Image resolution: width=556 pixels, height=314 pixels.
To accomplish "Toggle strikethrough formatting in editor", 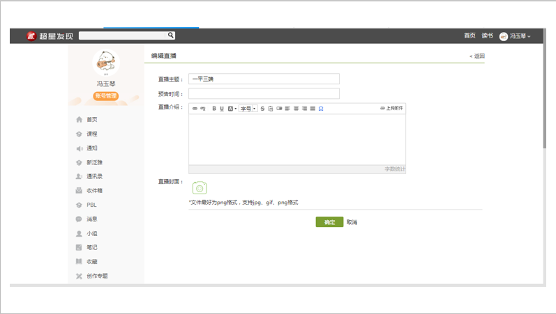I will point(262,109).
